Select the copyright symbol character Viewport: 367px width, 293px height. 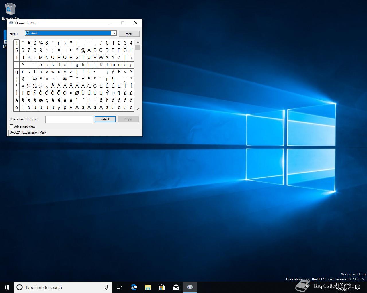(35, 79)
